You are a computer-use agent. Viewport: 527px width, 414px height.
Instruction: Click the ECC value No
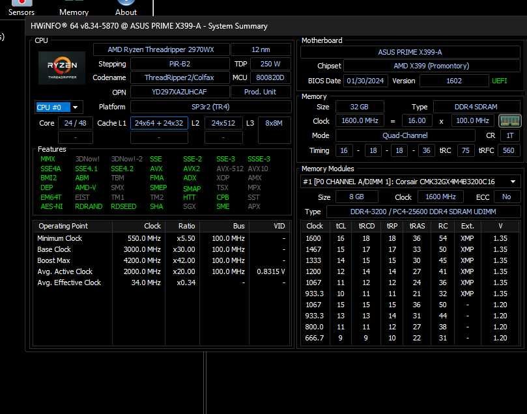507,197
